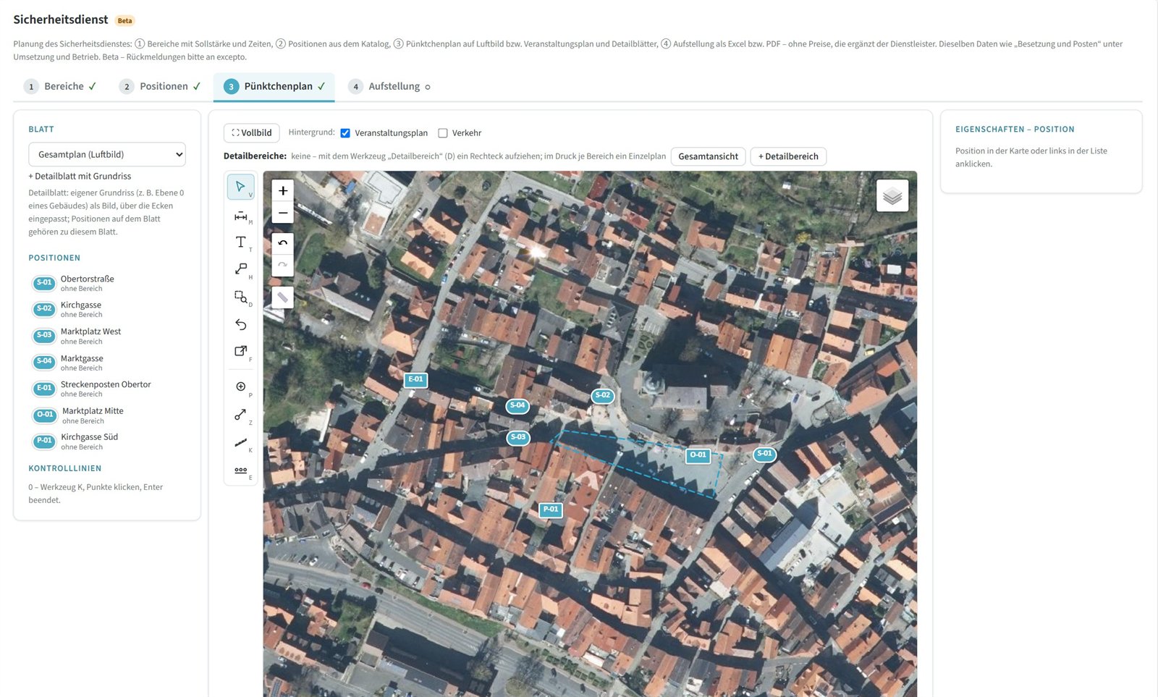Enable the Verkehr background checkbox
Viewport: 1158px width, 697px height.
point(443,133)
